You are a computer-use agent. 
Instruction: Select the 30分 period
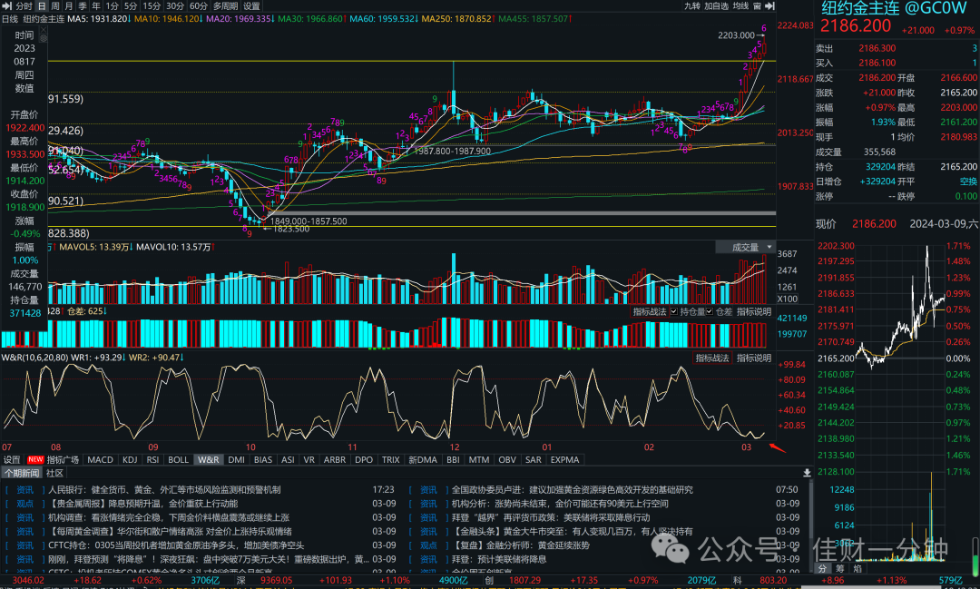(x=175, y=5)
